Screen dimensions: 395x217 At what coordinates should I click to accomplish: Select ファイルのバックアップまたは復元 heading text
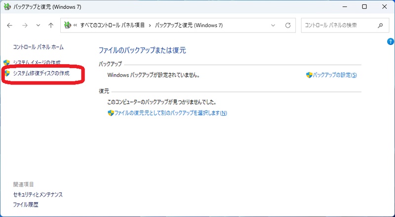[142, 50]
